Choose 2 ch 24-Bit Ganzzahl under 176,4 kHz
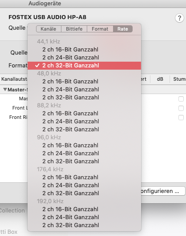This screenshot has width=186, height=236. click(84, 185)
